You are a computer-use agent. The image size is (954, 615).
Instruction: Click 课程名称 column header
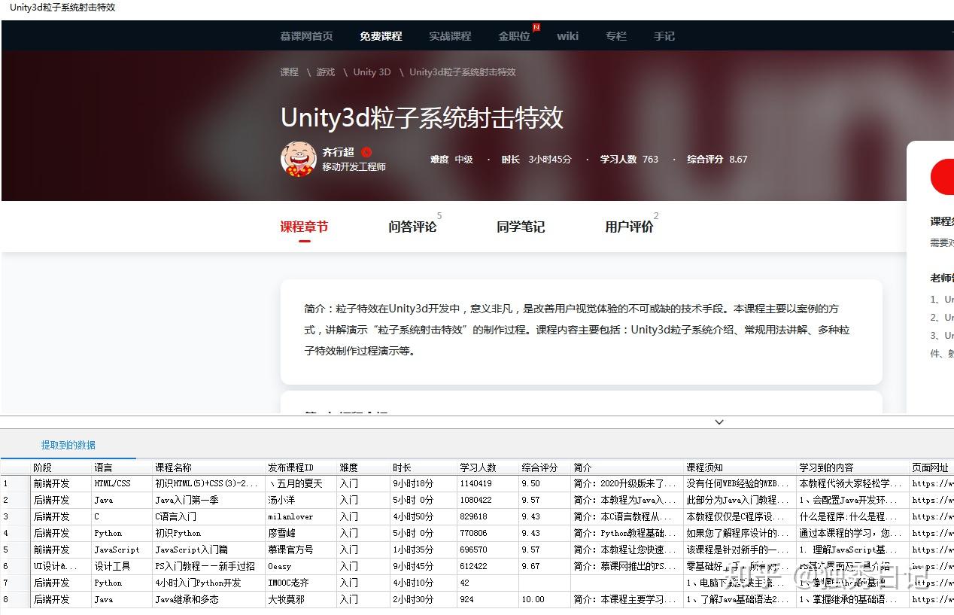coord(208,467)
